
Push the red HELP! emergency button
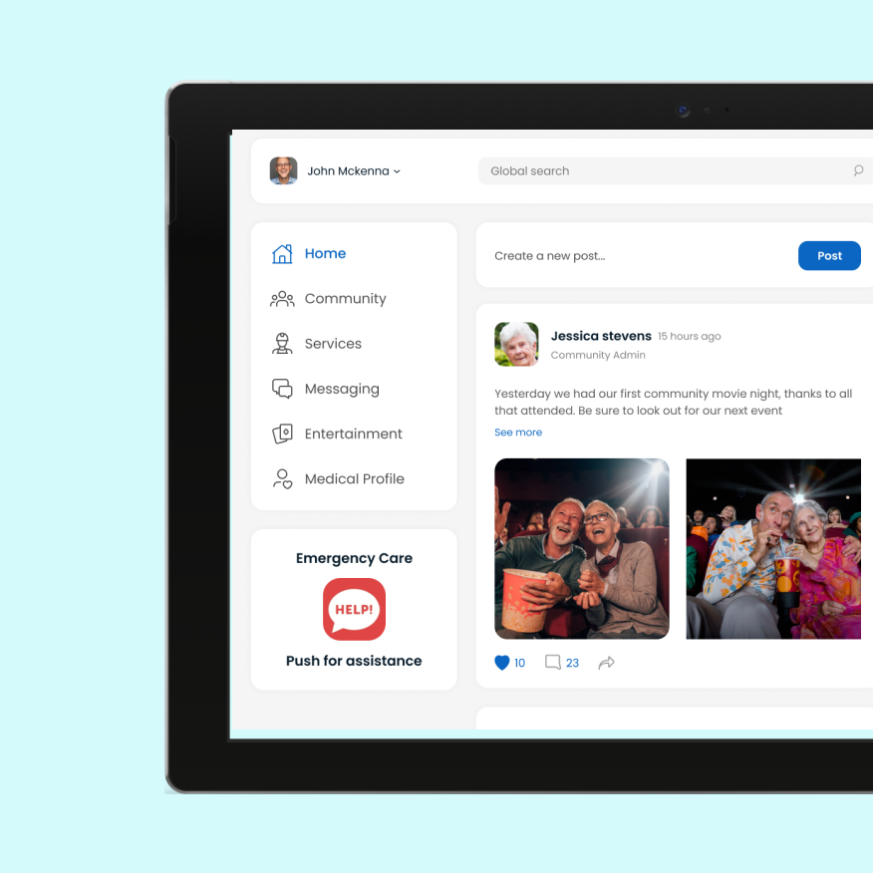tap(354, 609)
